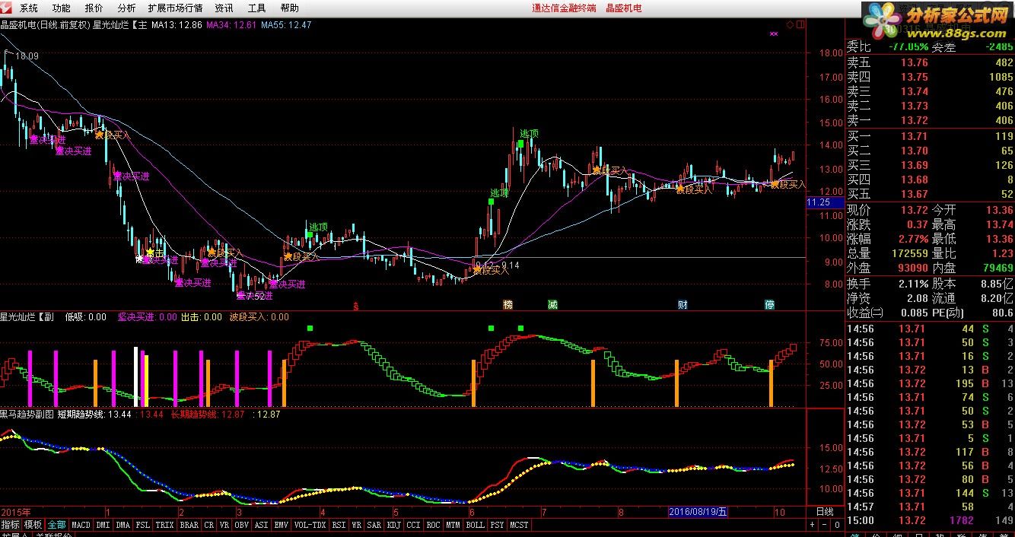Click the 15:00 trade tick row
This screenshot has height=537, width=1015.
pyautogui.click(x=930, y=520)
